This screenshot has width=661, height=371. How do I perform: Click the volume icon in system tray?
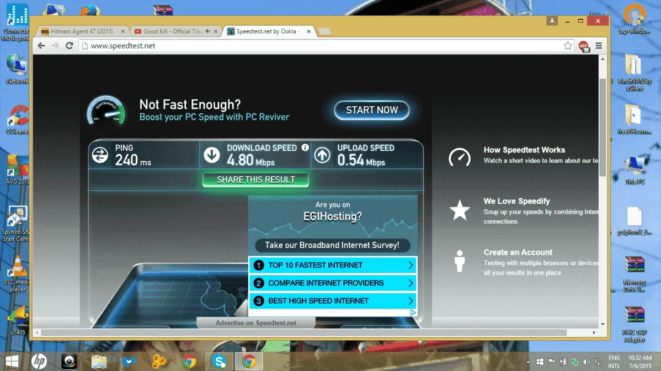pos(586,362)
